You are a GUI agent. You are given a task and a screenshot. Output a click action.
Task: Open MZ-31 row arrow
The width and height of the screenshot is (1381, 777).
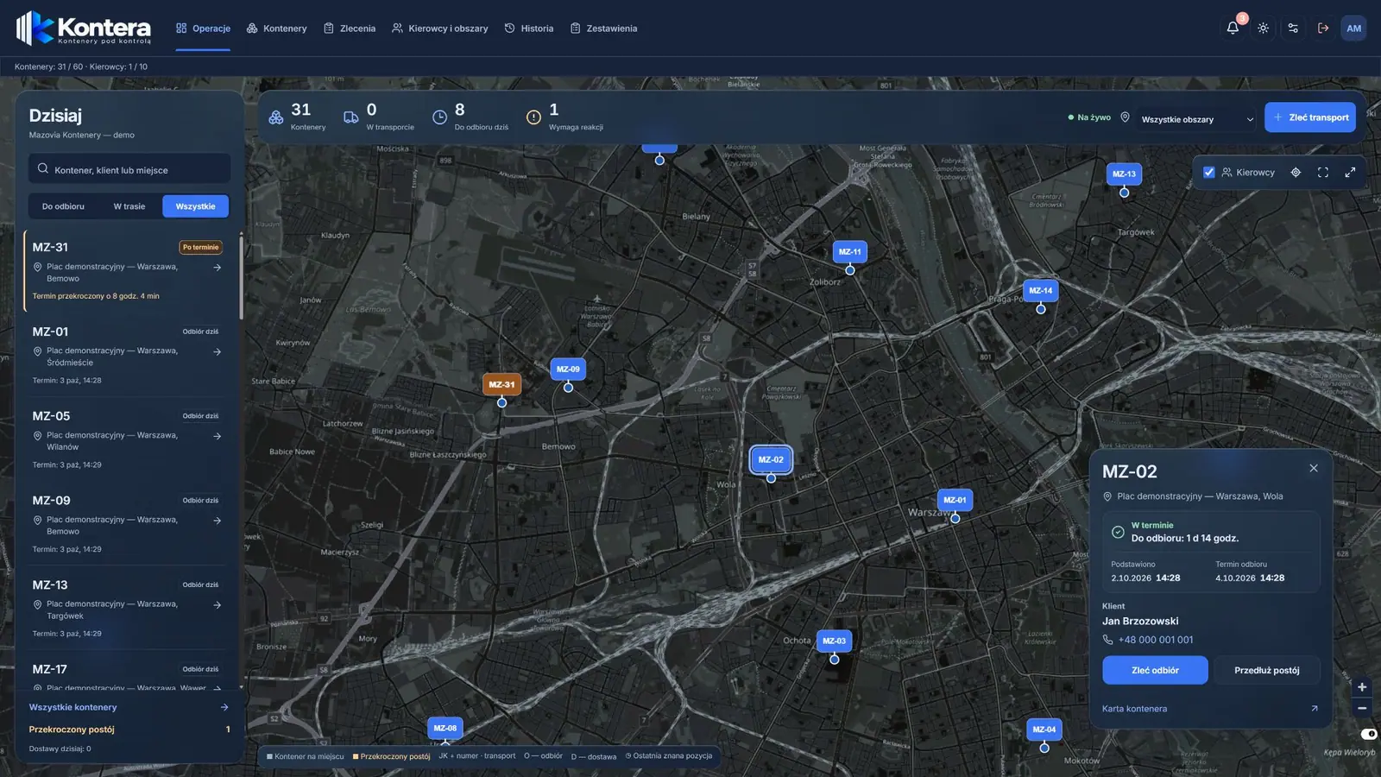218,268
